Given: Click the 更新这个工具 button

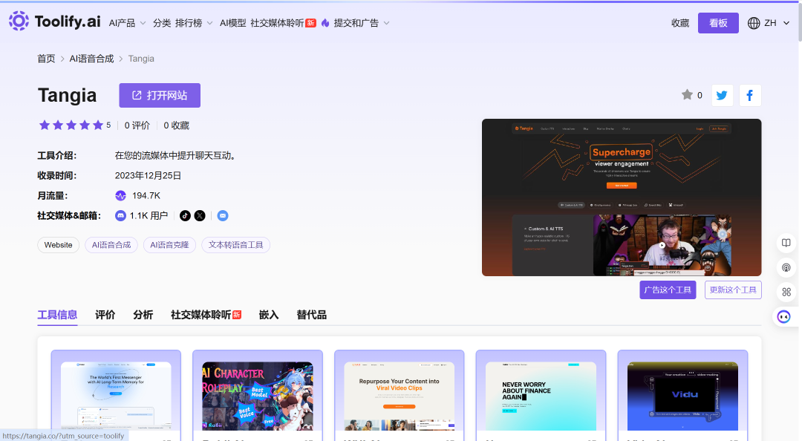Looking at the screenshot, I should pyautogui.click(x=733, y=290).
